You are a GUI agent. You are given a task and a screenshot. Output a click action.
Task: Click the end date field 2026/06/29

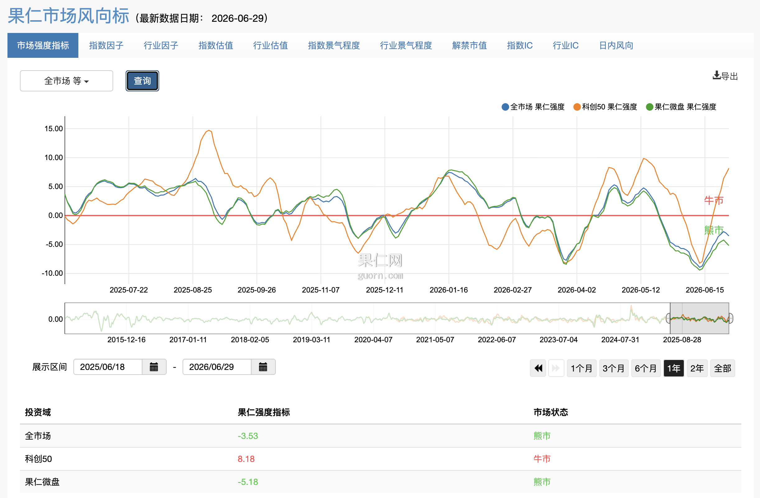pyautogui.click(x=217, y=367)
